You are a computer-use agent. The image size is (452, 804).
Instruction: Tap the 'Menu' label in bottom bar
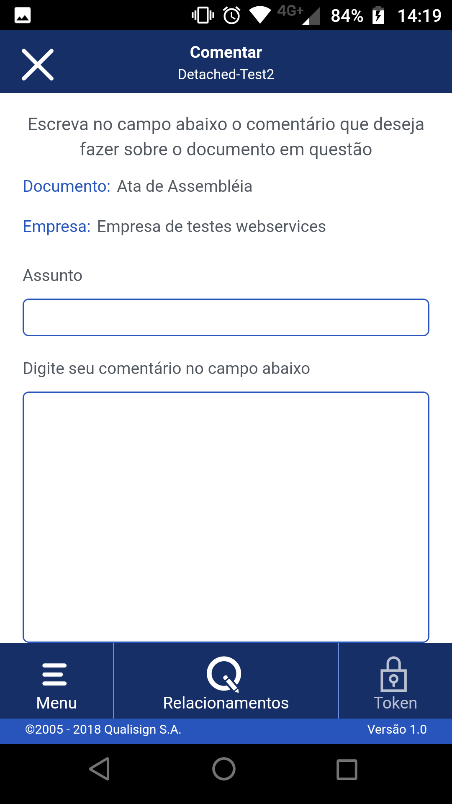click(56, 703)
